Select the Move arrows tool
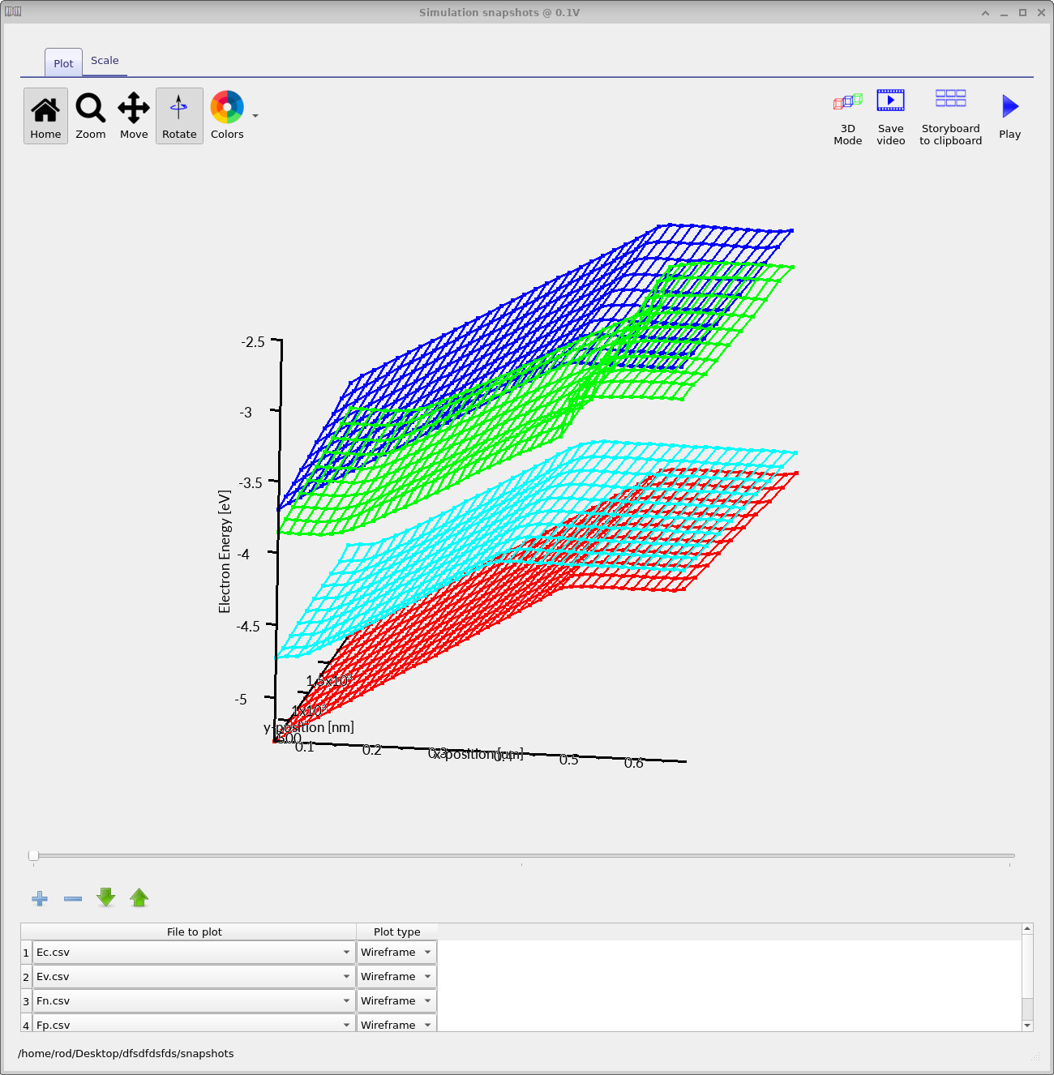The image size is (1054, 1075). click(x=134, y=115)
